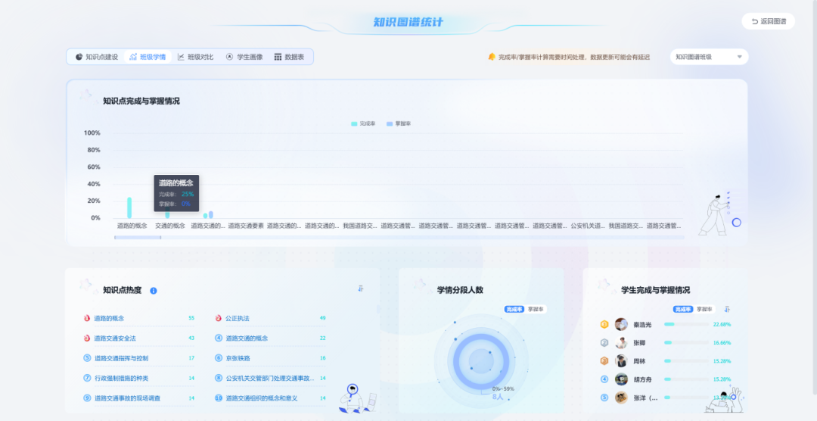Click 秦浩光's completion progress bar
The image size is (817, 421).
click(x=685, y=325)
